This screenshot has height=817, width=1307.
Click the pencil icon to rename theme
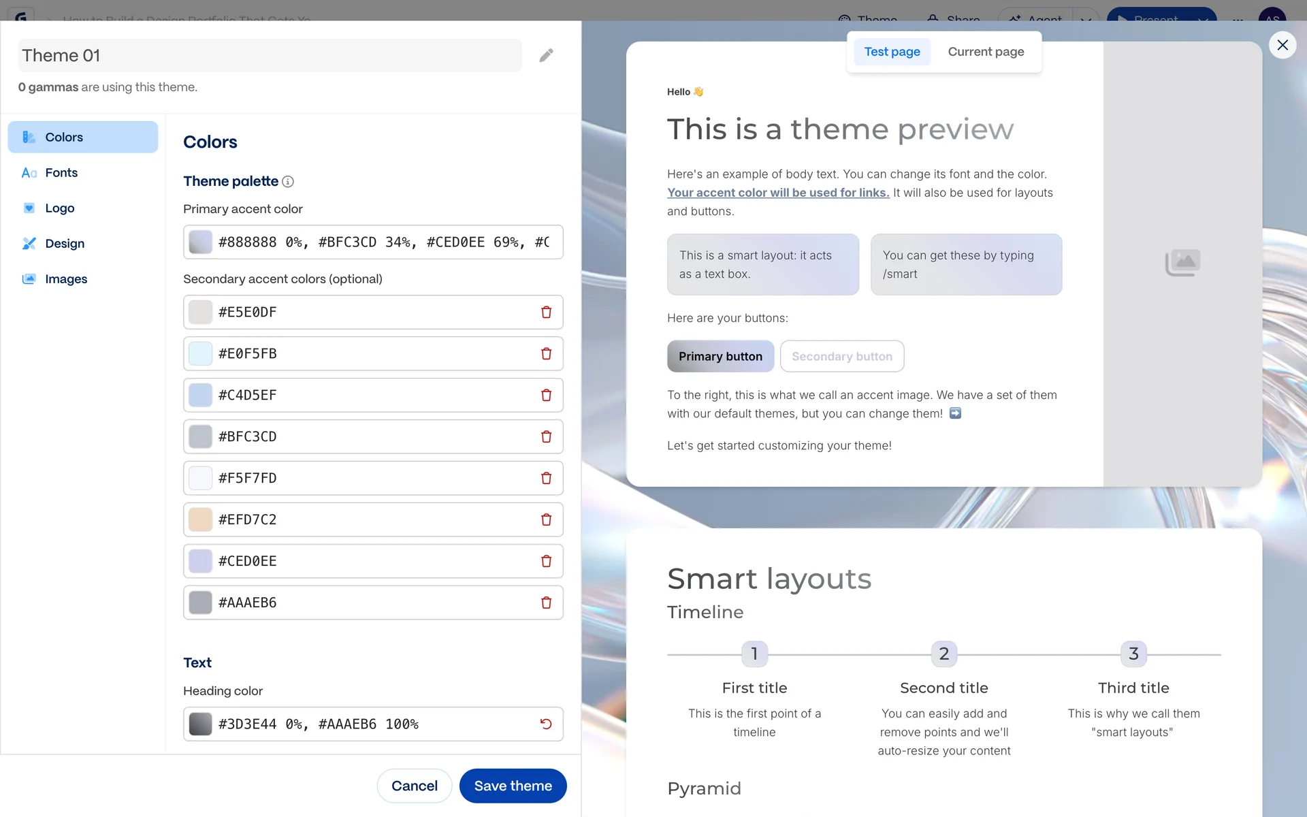(546, 55)
